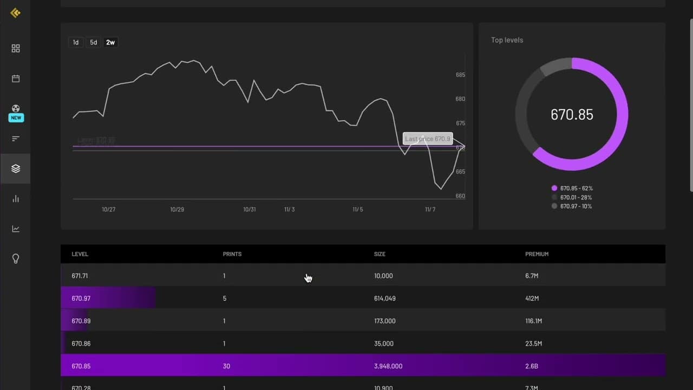Select the highlighted 670.85 level row

(363, 366)
